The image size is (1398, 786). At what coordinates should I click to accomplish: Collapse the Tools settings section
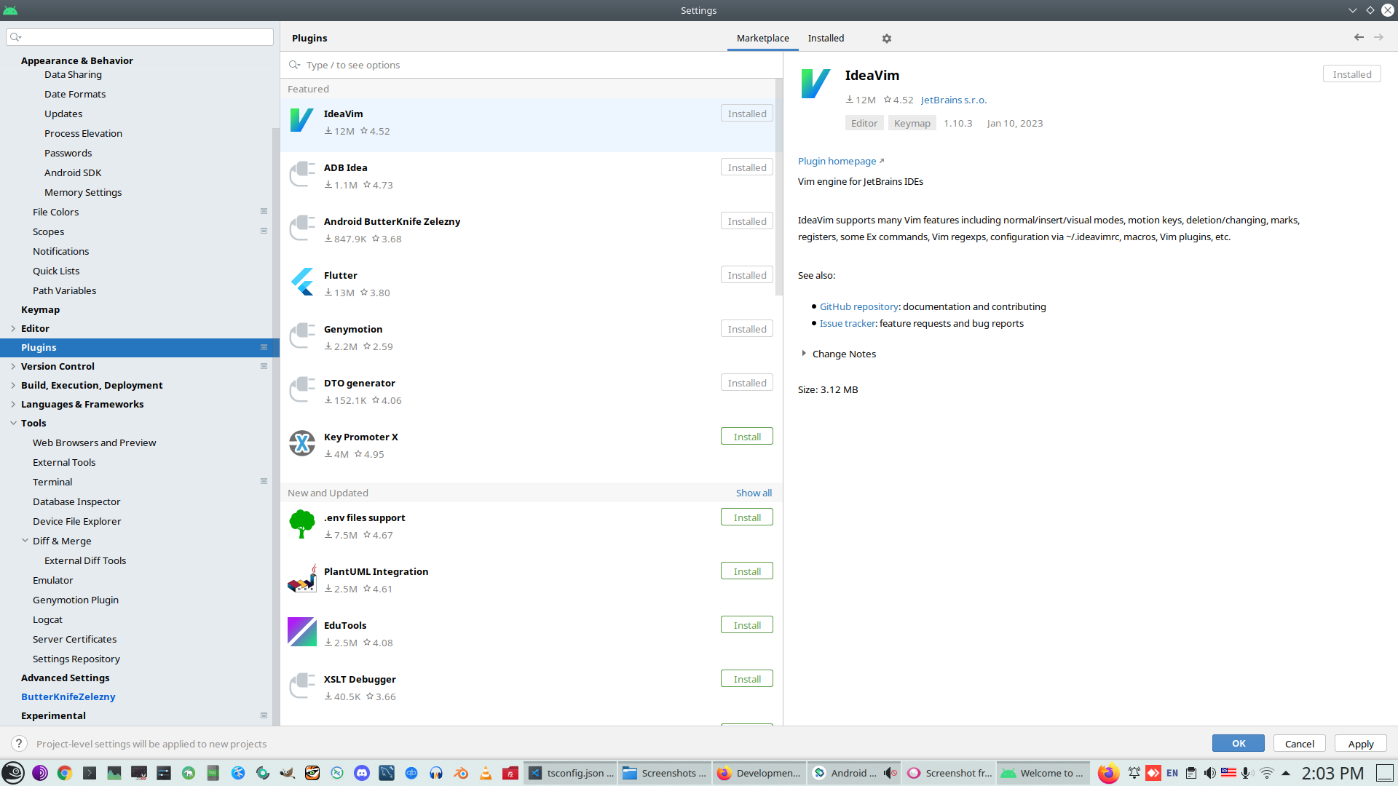[x=13, y=423]
